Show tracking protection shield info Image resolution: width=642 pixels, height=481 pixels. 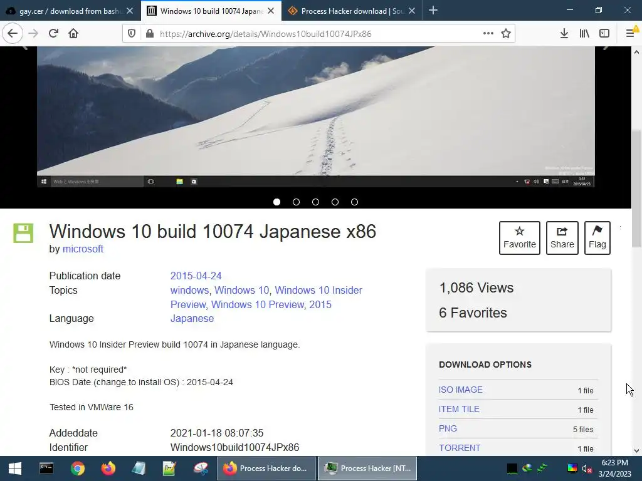point(132,34)
